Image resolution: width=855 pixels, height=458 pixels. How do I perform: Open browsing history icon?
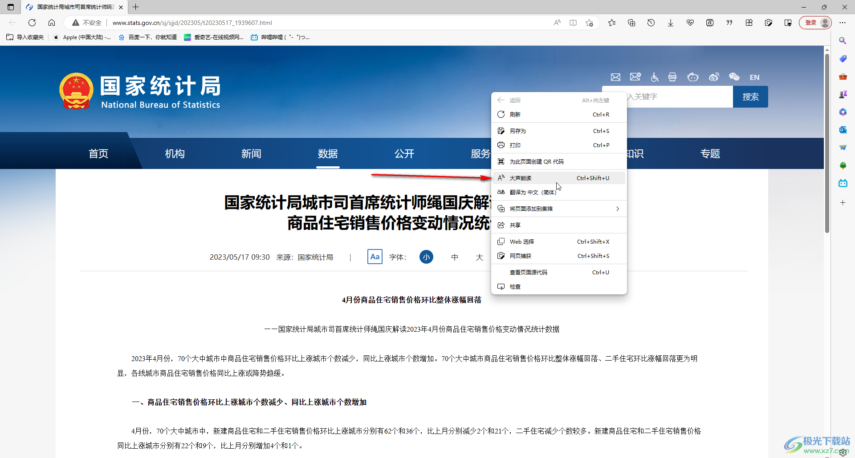pos(651,23)
